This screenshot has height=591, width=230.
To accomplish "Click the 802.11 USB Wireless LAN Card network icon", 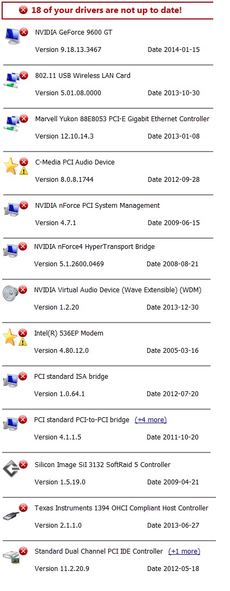I will tap(13, 80).
